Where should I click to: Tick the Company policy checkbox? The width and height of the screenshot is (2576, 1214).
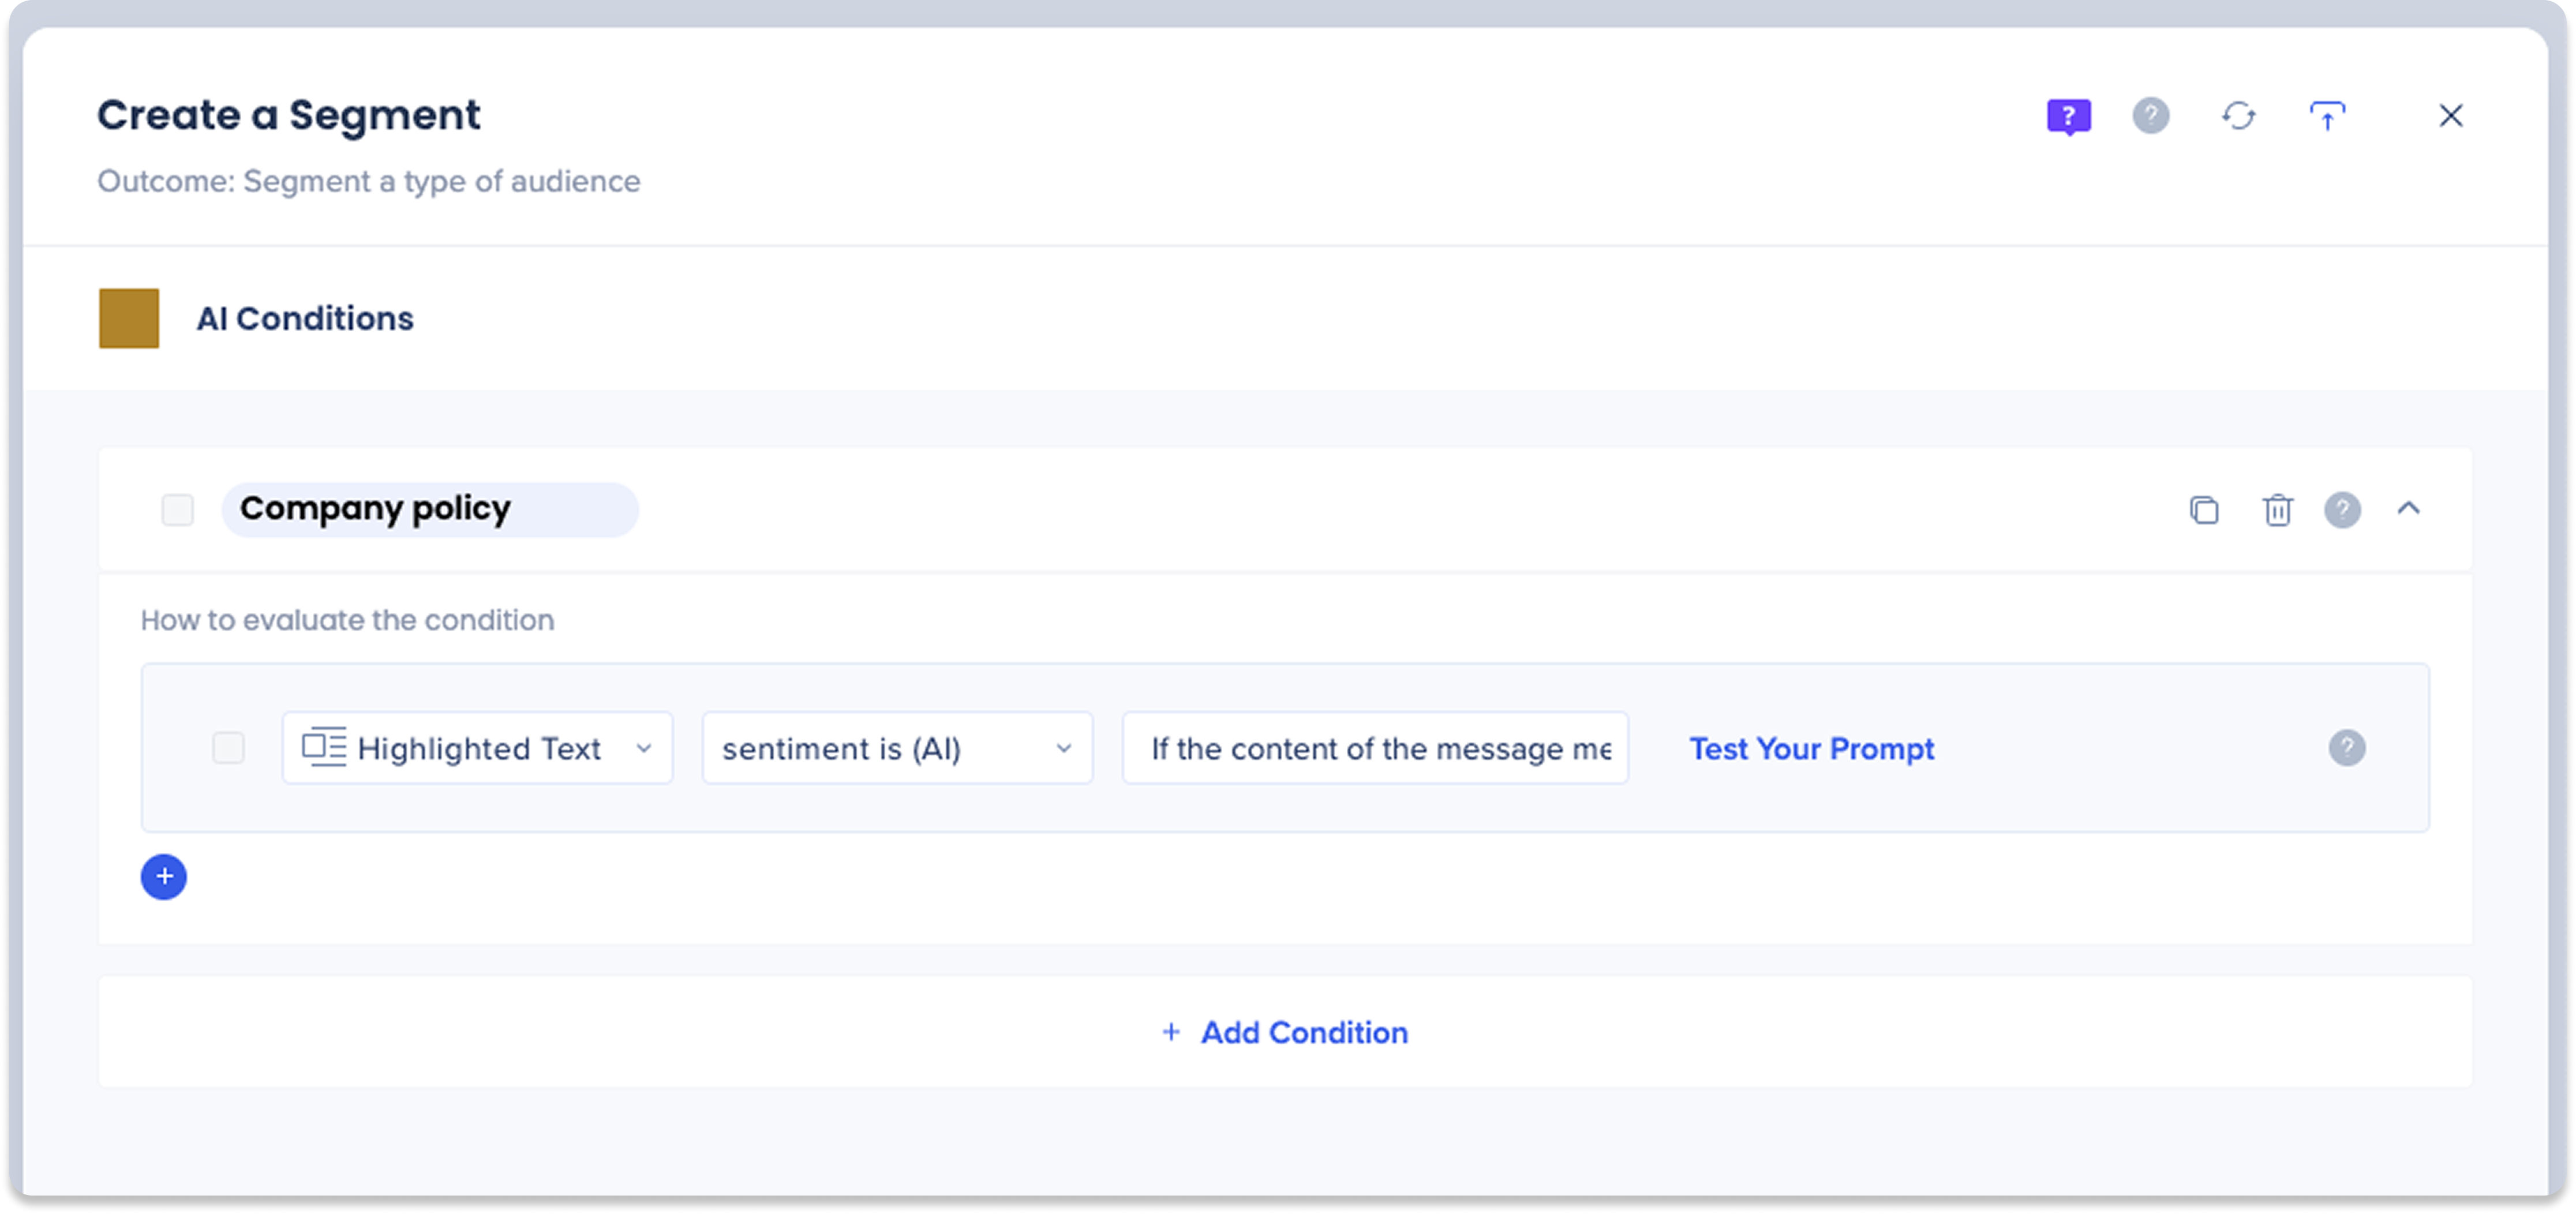[178, 510]
